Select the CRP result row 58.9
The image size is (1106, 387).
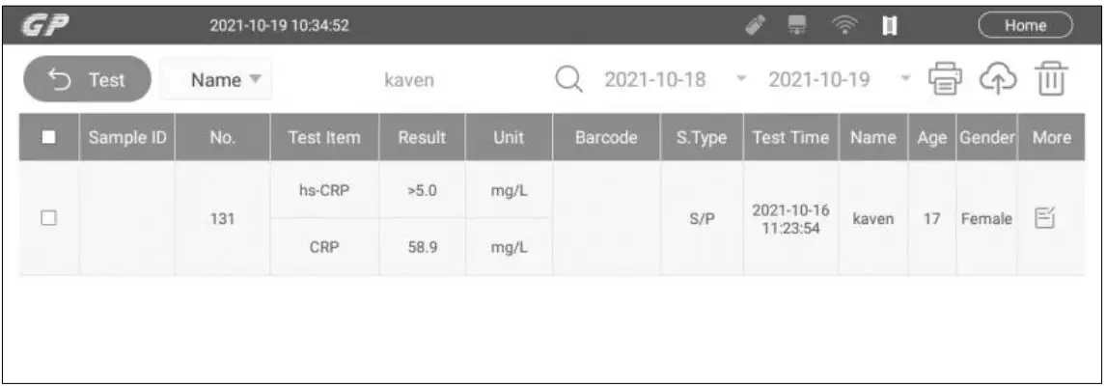click(x=422, y=247)
